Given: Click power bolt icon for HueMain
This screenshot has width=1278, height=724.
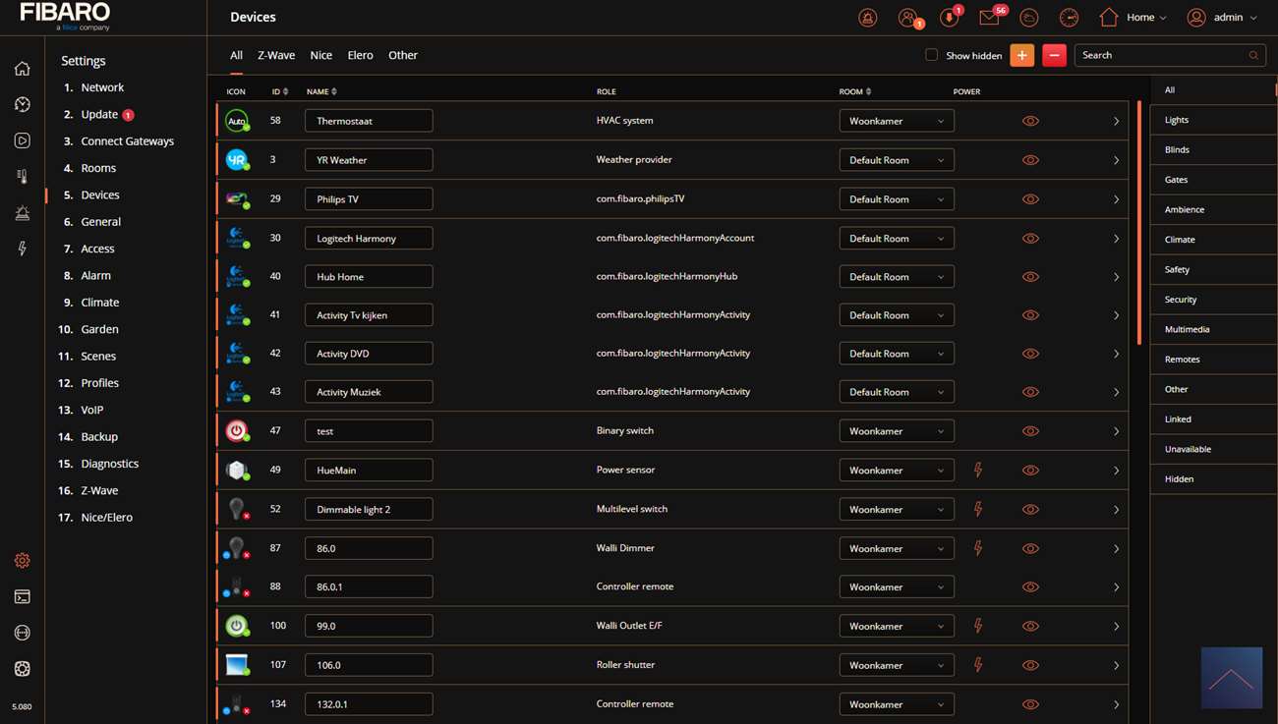Looking at the screenshot, I should click(977, 471).
